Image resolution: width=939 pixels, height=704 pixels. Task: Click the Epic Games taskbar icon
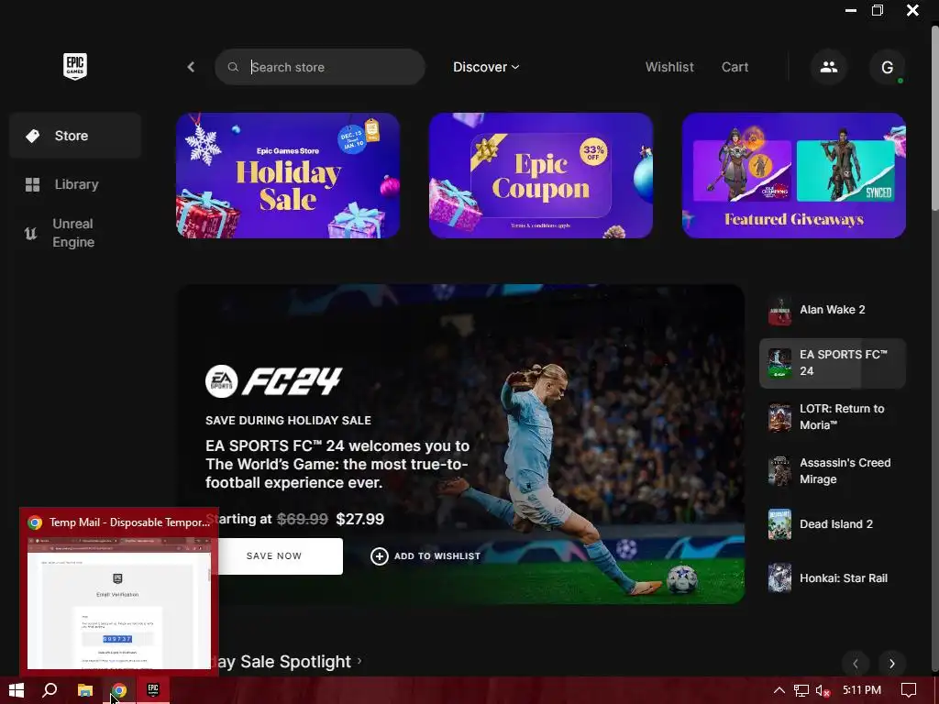tap(153, 691)
